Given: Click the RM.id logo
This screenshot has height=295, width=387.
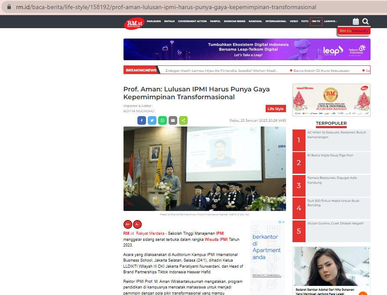Looking at the screenshot, I should (134, 23).
